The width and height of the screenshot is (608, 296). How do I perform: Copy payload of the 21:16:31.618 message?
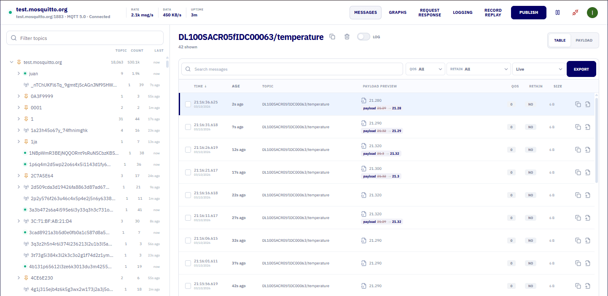578,127
